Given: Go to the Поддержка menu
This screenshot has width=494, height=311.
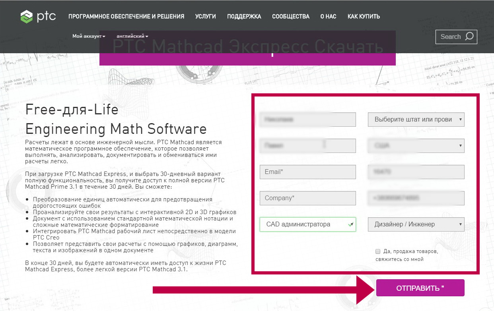Looking at the screenshot, I should [244, 17].
